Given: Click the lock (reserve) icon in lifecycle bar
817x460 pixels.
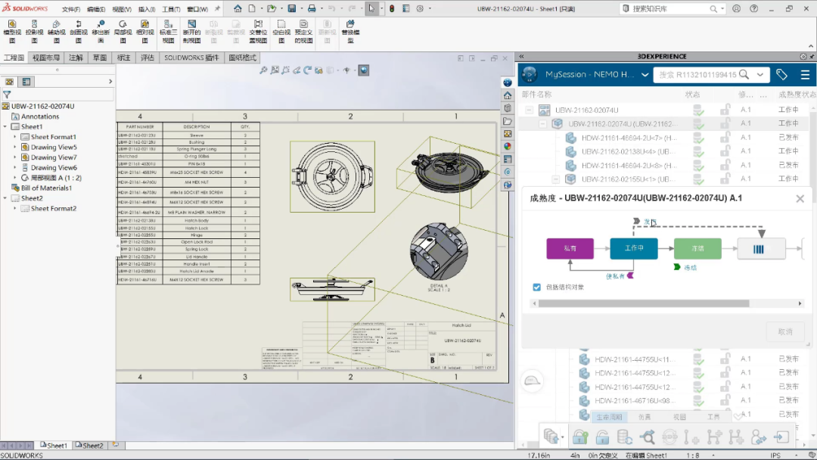Looking at the screenshot, I should [580, 437].
